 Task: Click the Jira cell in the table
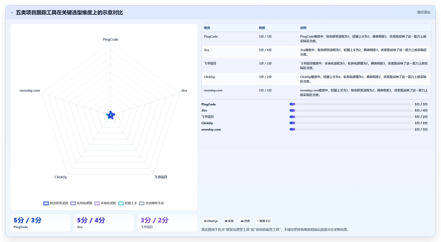(206, 50)
